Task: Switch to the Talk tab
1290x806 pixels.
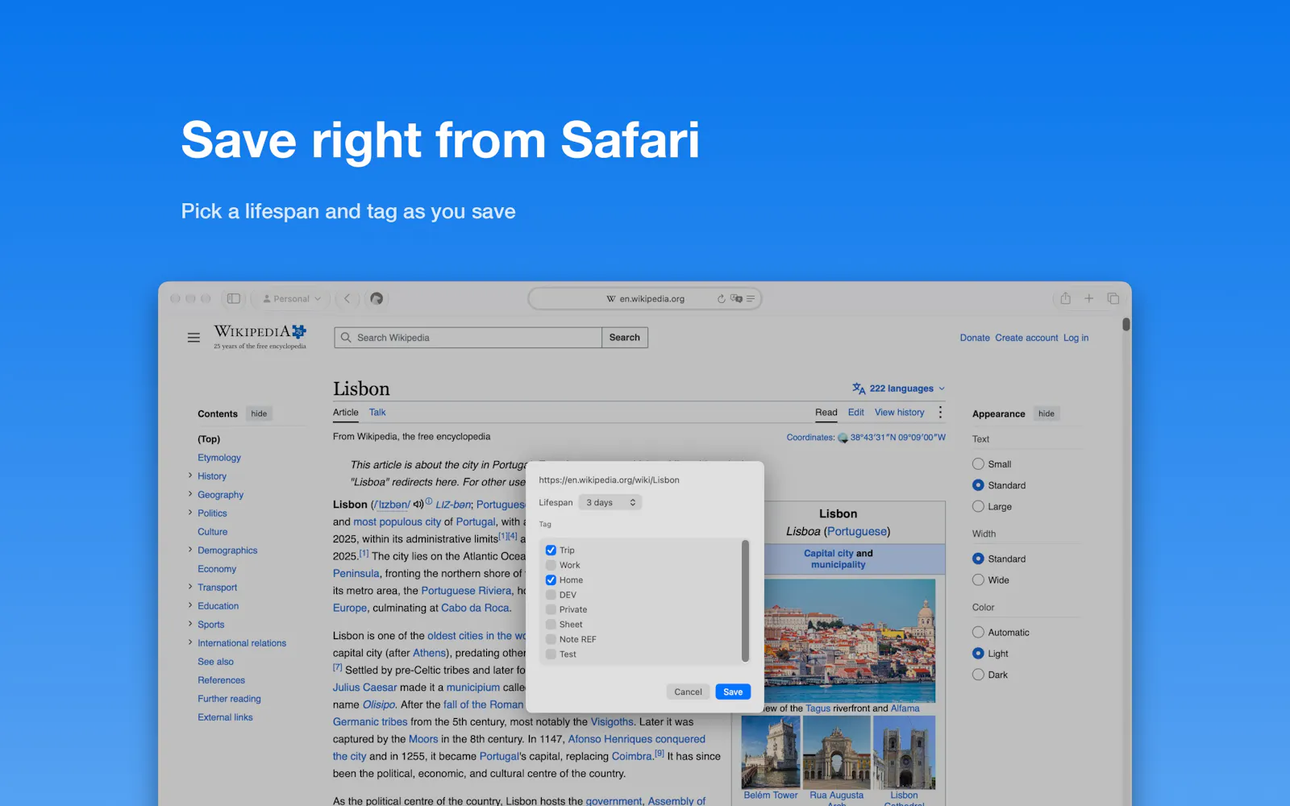Action: (x=377, y=412)
